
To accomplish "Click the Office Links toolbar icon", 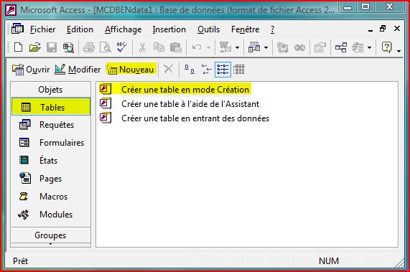I will pos(225,47).
